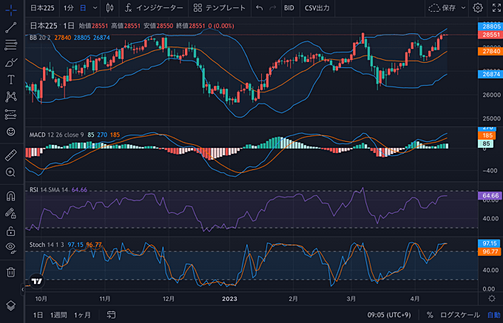Click the 12月 date axis label
The height and width of the screenshot is (323, 503).
click(x=169, y=299)
